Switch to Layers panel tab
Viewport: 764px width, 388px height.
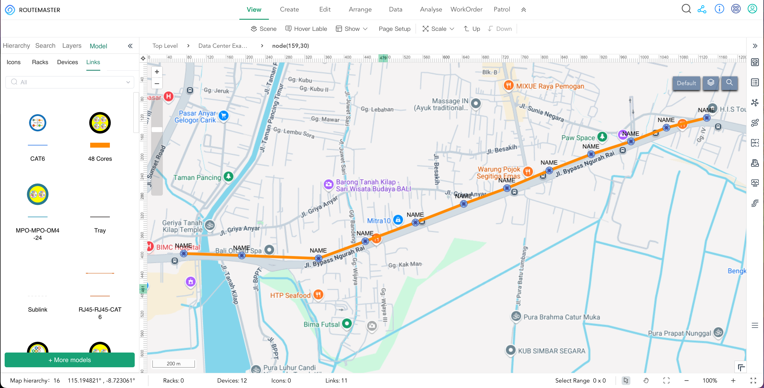pos(72,46)
